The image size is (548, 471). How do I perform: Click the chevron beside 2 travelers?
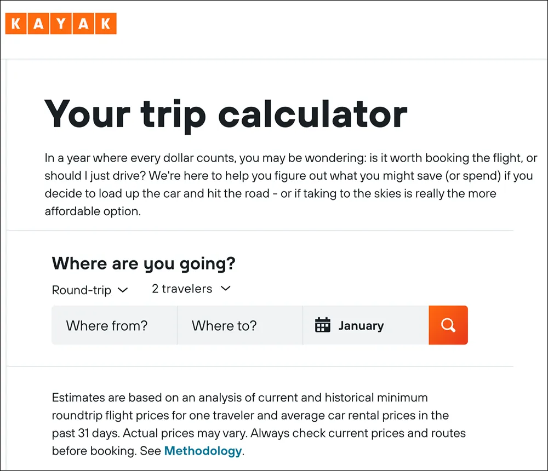(226, 289)
